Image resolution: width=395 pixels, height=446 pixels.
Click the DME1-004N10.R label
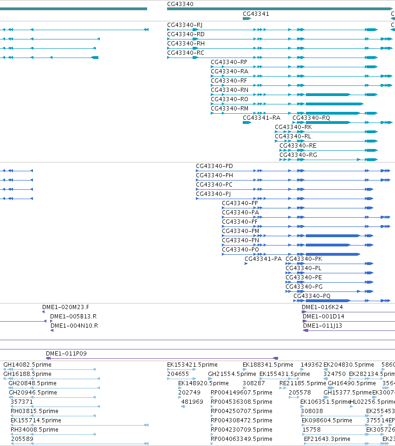click(74, 326)
